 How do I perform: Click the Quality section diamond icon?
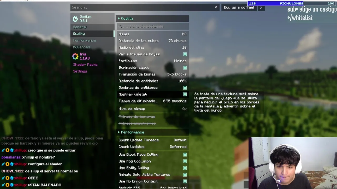tap(119, 18)
